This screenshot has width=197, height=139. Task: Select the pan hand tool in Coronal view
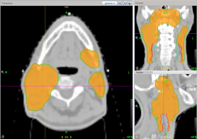[137, 68]
